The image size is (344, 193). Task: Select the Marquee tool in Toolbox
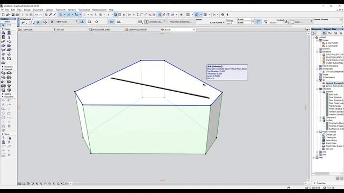[x=9, y=25]
